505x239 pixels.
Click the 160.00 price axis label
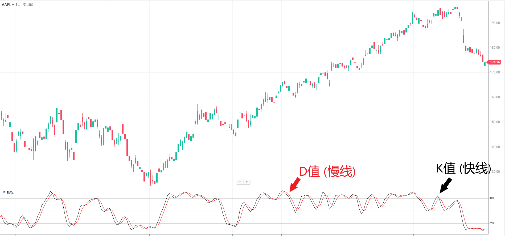pyautogui.click(x=495, y=97)
